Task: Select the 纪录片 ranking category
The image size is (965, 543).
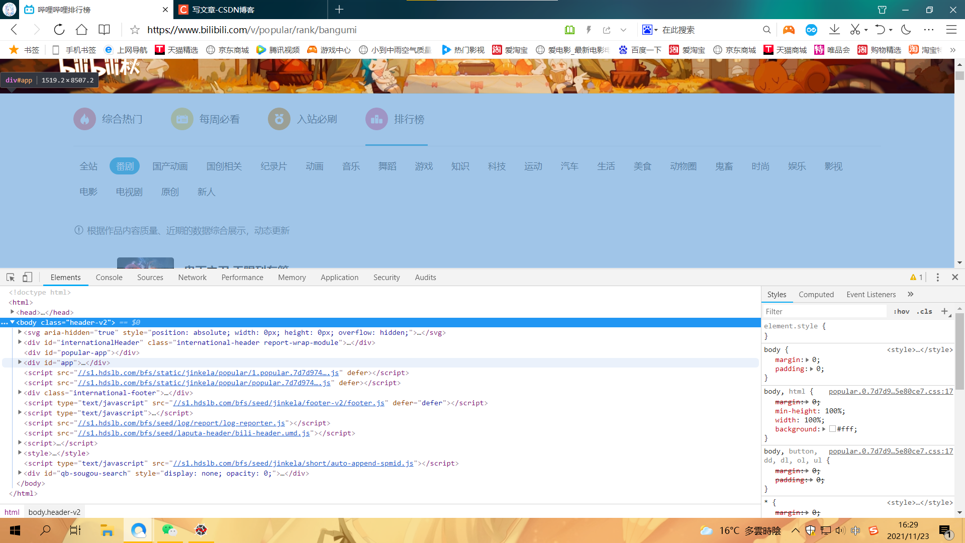Action: pyautogui.click(x=273, y=166)
